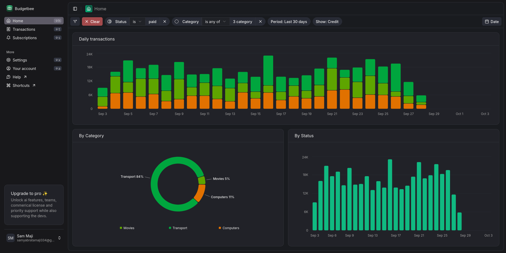Remove the Category filter
Screen dimensions: 506x253
260,21
